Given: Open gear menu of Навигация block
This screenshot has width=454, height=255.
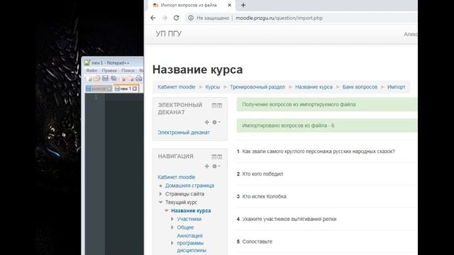Looking at the screenshot, I should click(216, 166).
